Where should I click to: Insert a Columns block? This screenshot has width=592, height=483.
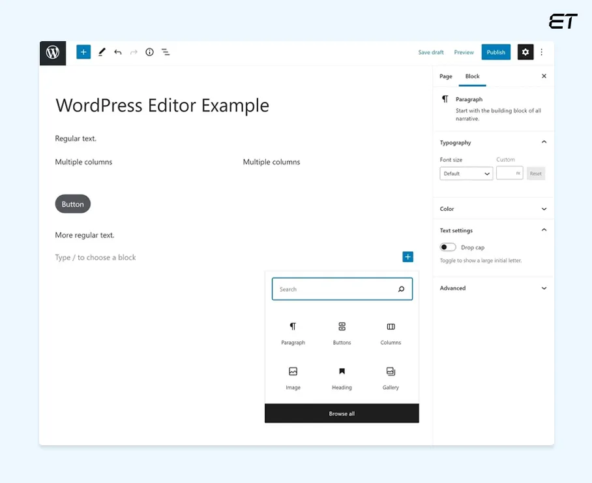(x=391, y=334)
